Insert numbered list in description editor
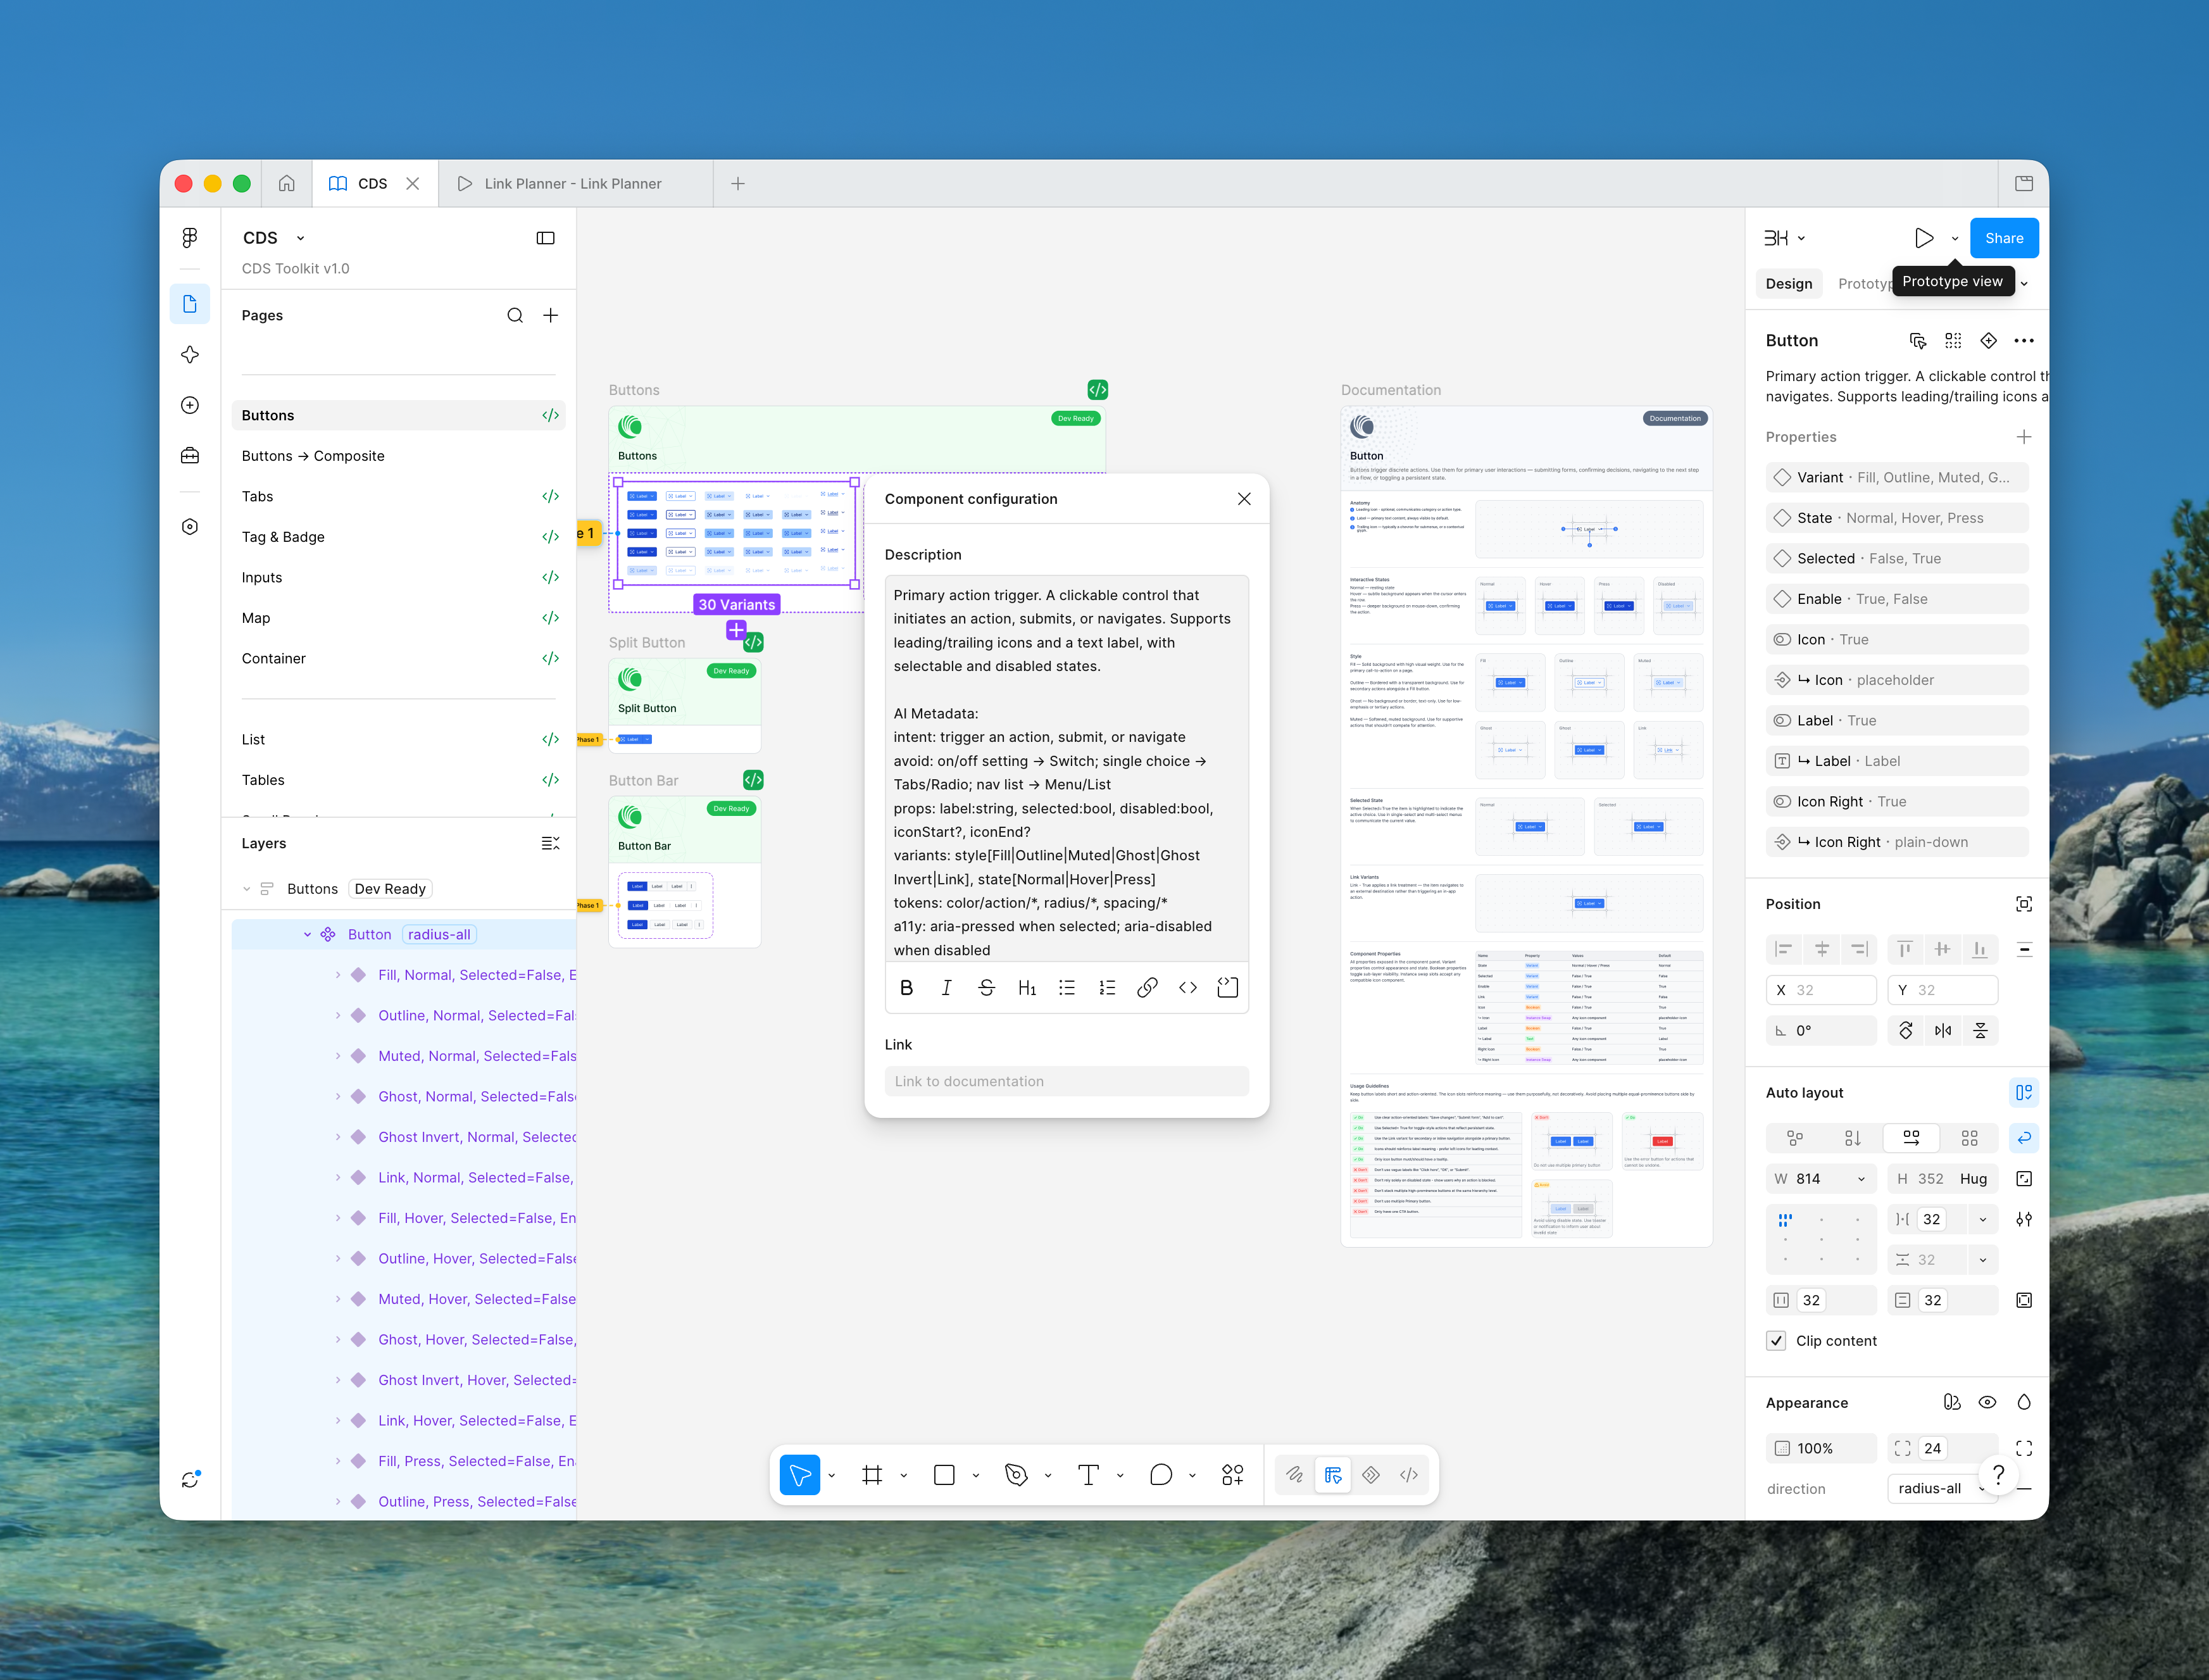The width and height of the screenshot is (2209, 1680). click(x=1107, y=988)
